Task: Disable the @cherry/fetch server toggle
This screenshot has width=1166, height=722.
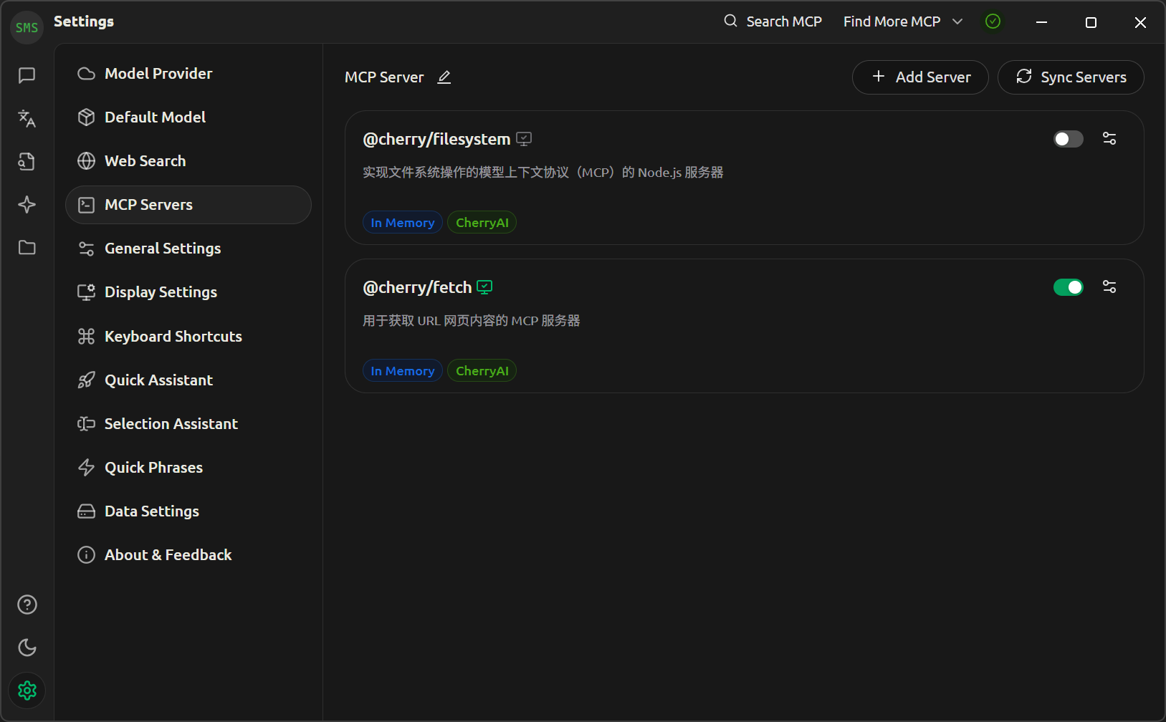Action: tap(1068, 287)
